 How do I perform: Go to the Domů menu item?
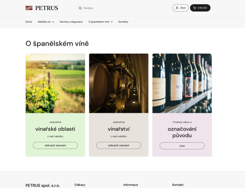29,22
